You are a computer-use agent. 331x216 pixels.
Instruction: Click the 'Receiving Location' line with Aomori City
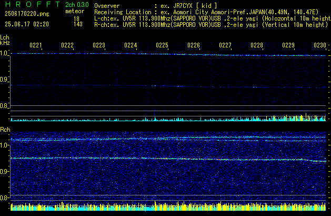point(206,12)
